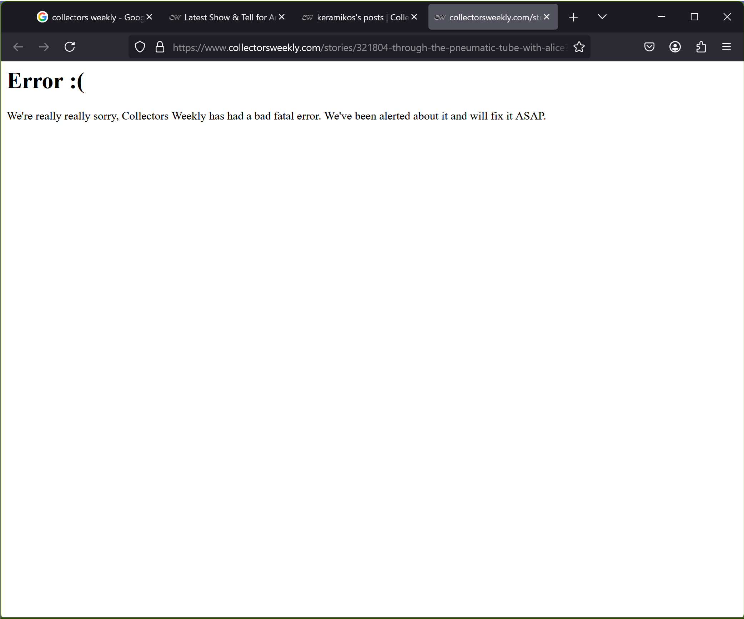This screenshot has width=744, height=619.
Task: Go forward one page
Action: [44, 47]
